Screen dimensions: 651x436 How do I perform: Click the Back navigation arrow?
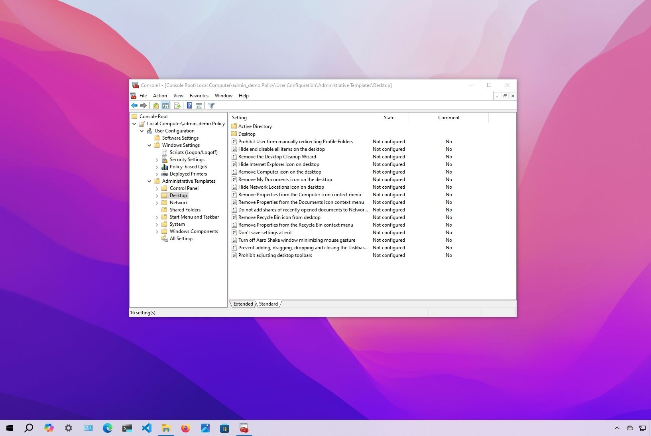click(x=134, y=105)
